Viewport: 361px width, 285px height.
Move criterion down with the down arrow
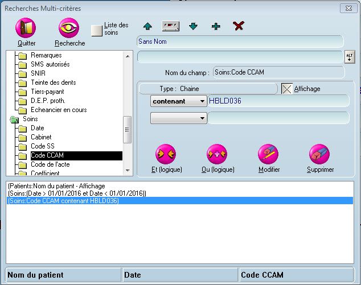193,26
